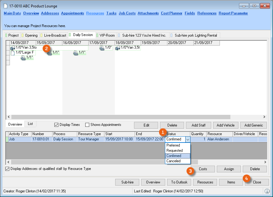The image size is (273, 197).
Task: Toggle Display Addresses of qualified staff checkbox
Action: [7, 169]
